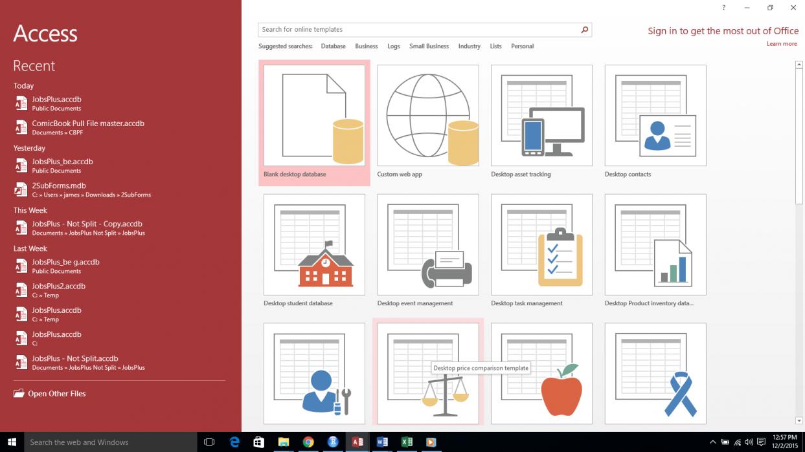The height and width of the screenshot is (452, 805).
Task: Open the Windows Start menu
Action: (x=12, y=442)
